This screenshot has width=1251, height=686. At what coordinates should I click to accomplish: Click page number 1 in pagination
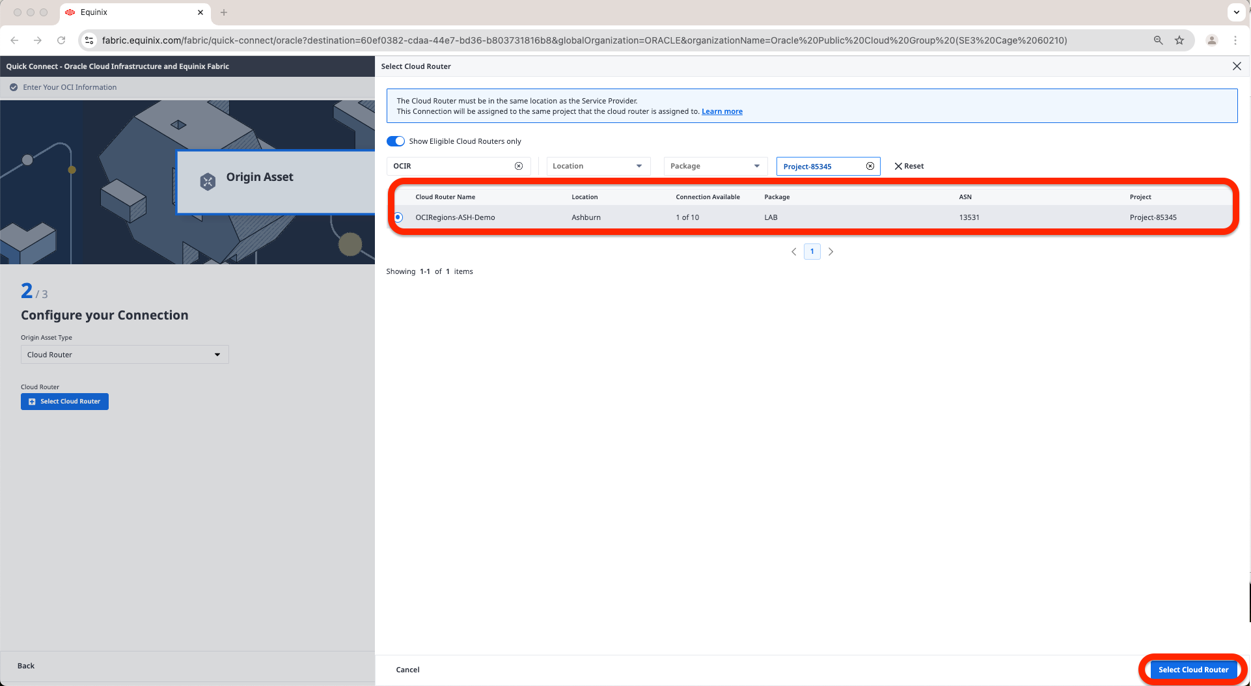click(x=812, y=252)
